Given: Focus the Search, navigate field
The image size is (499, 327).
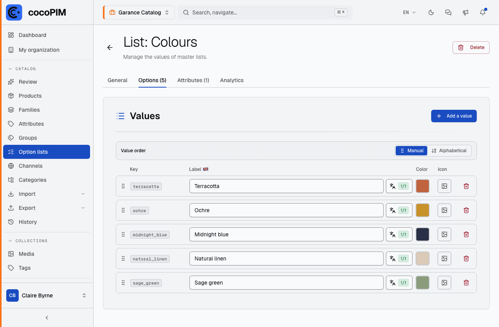Looking at the screenshot, I should click(x=265, y=12).
